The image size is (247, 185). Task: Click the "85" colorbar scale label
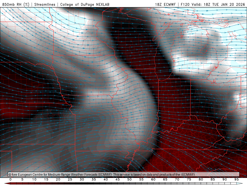pyautogui.click(x=213, y=179)
